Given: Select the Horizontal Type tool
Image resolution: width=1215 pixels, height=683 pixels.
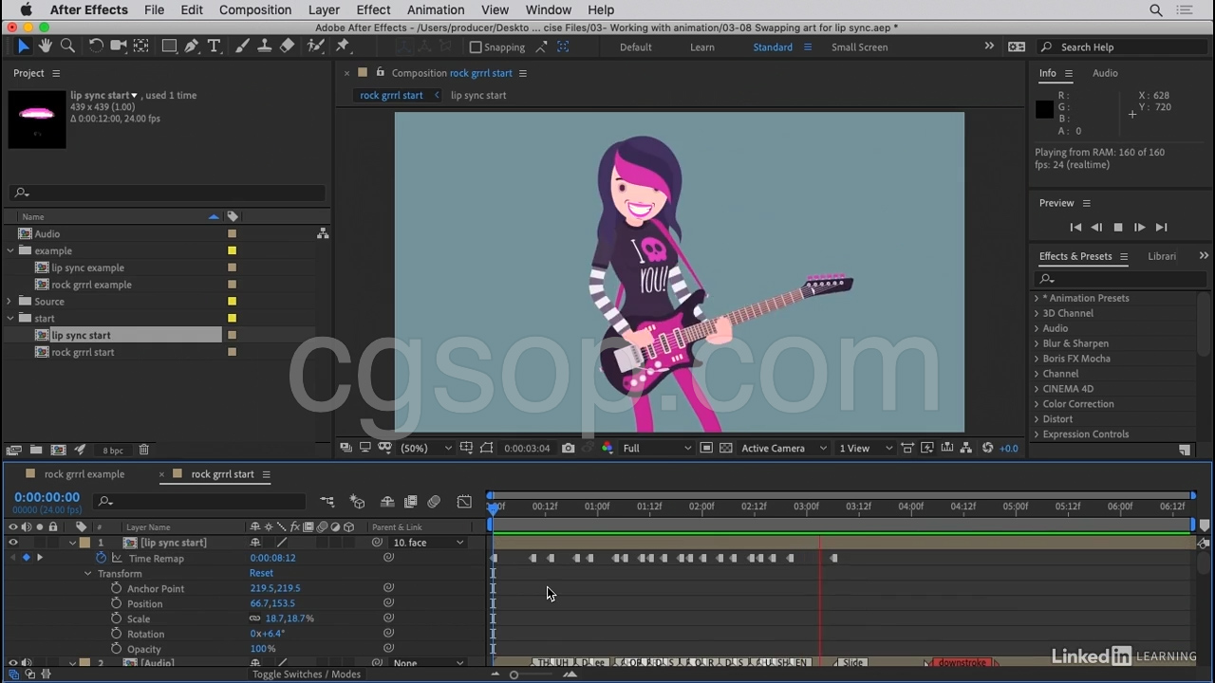Looking at the screenshot, I should tap(214, 46).
